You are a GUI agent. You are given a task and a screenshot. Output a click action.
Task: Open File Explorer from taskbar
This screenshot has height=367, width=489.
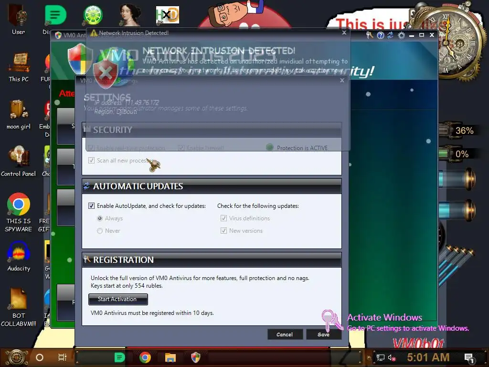tap(170, 357)
